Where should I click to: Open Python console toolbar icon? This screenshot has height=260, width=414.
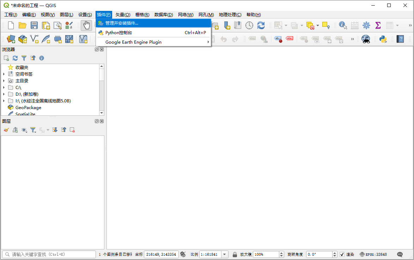(383, 39)
